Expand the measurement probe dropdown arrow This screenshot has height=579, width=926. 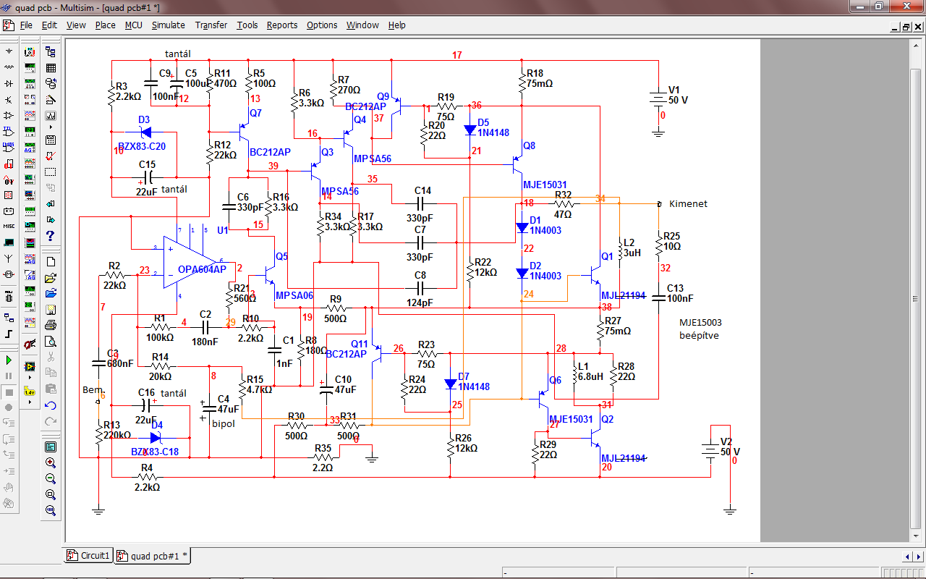tap(30, 402)
